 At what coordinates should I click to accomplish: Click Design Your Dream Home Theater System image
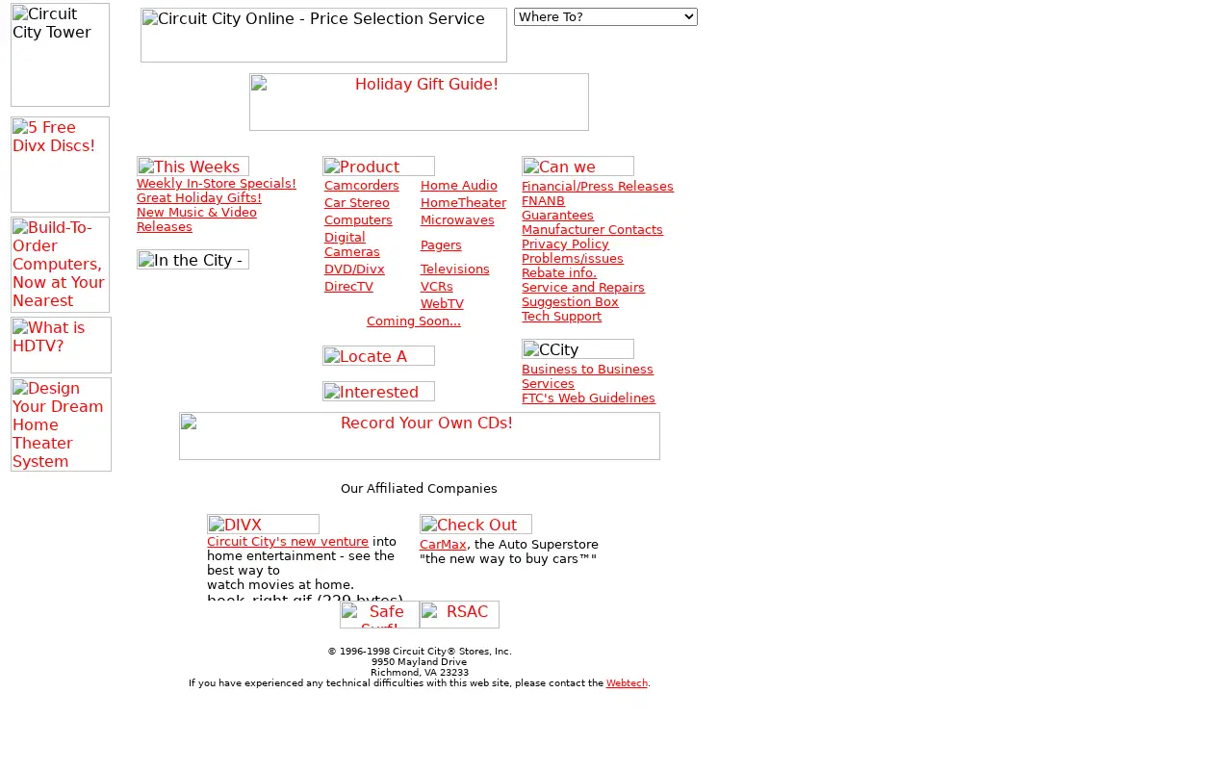[x=61, y=424]
